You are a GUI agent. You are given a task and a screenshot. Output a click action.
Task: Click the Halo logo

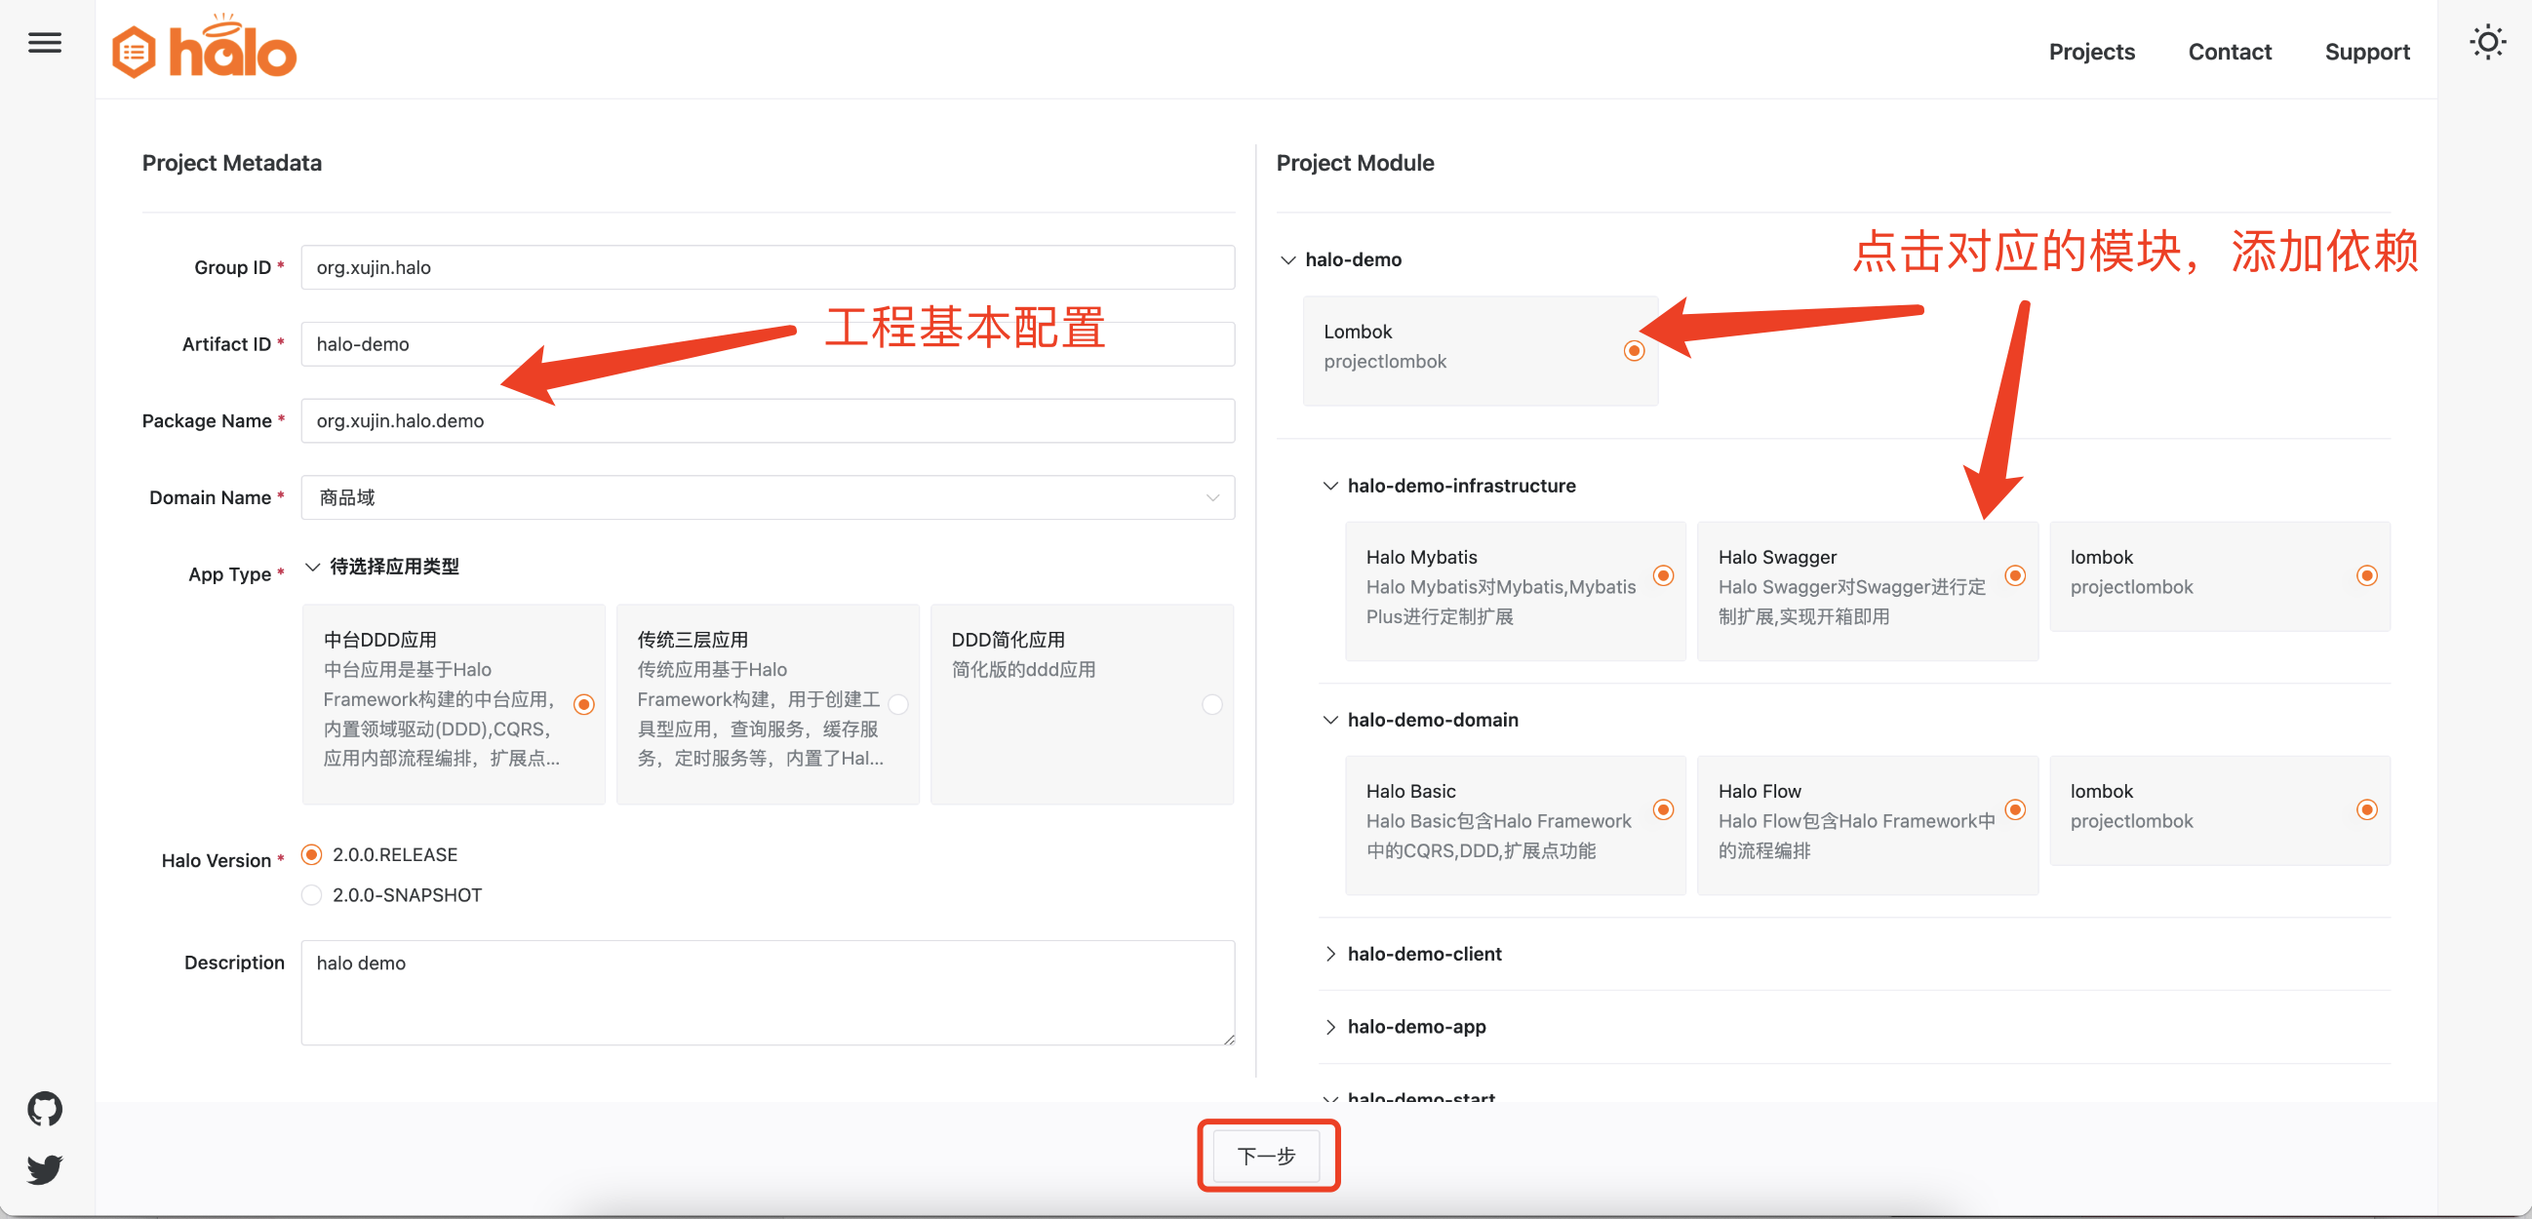[204, 46]
